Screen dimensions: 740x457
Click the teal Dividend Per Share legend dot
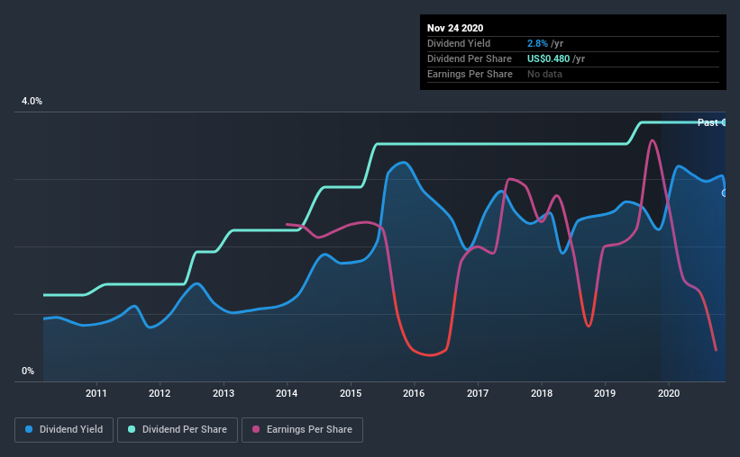pos(132,429)
